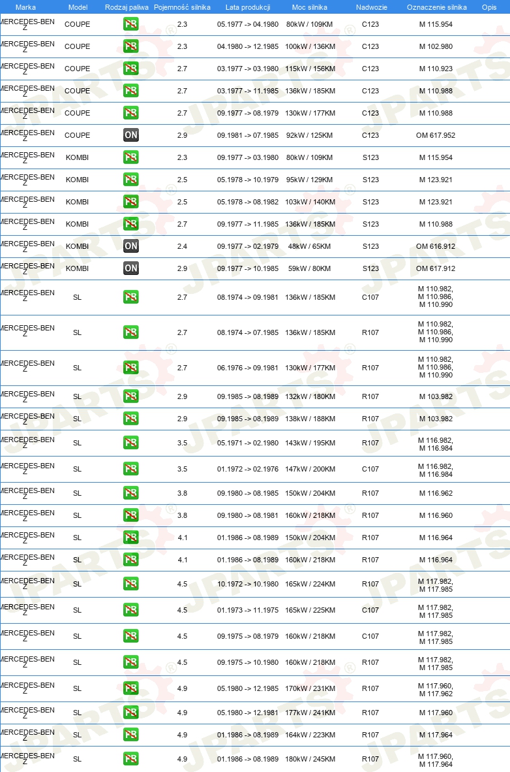Click petrol icon in 170kW / 231KM row
Screen dimensions: 510x772
131,688
